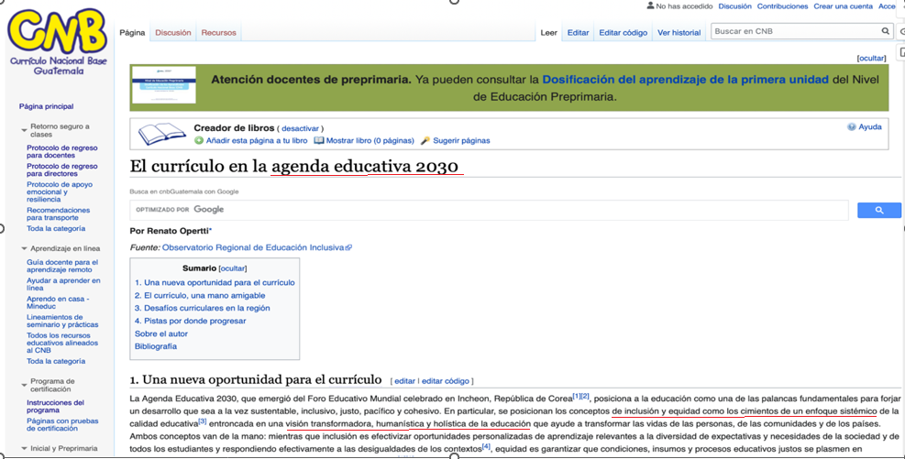Collapse the 'Programa de certificación' section

click(x=24, y=385)
